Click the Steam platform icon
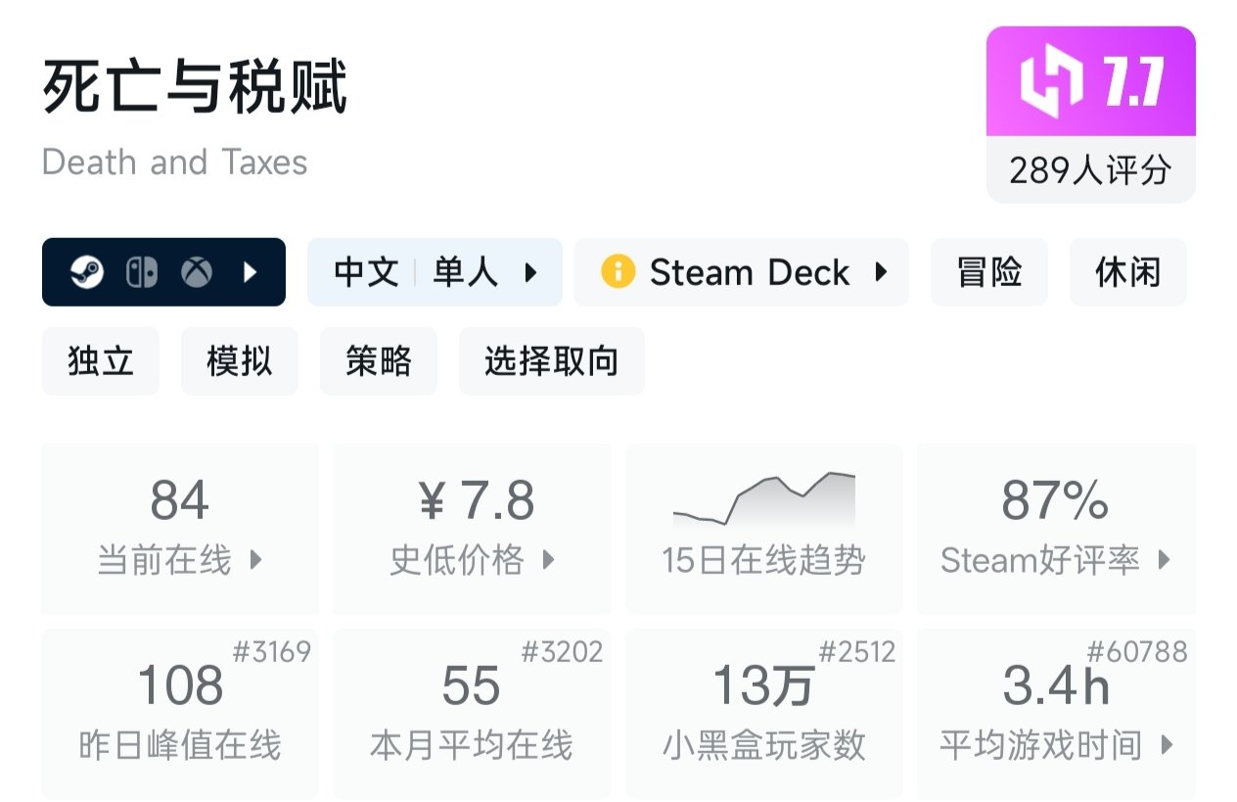The image size is (1237, 802). [87, 272]
